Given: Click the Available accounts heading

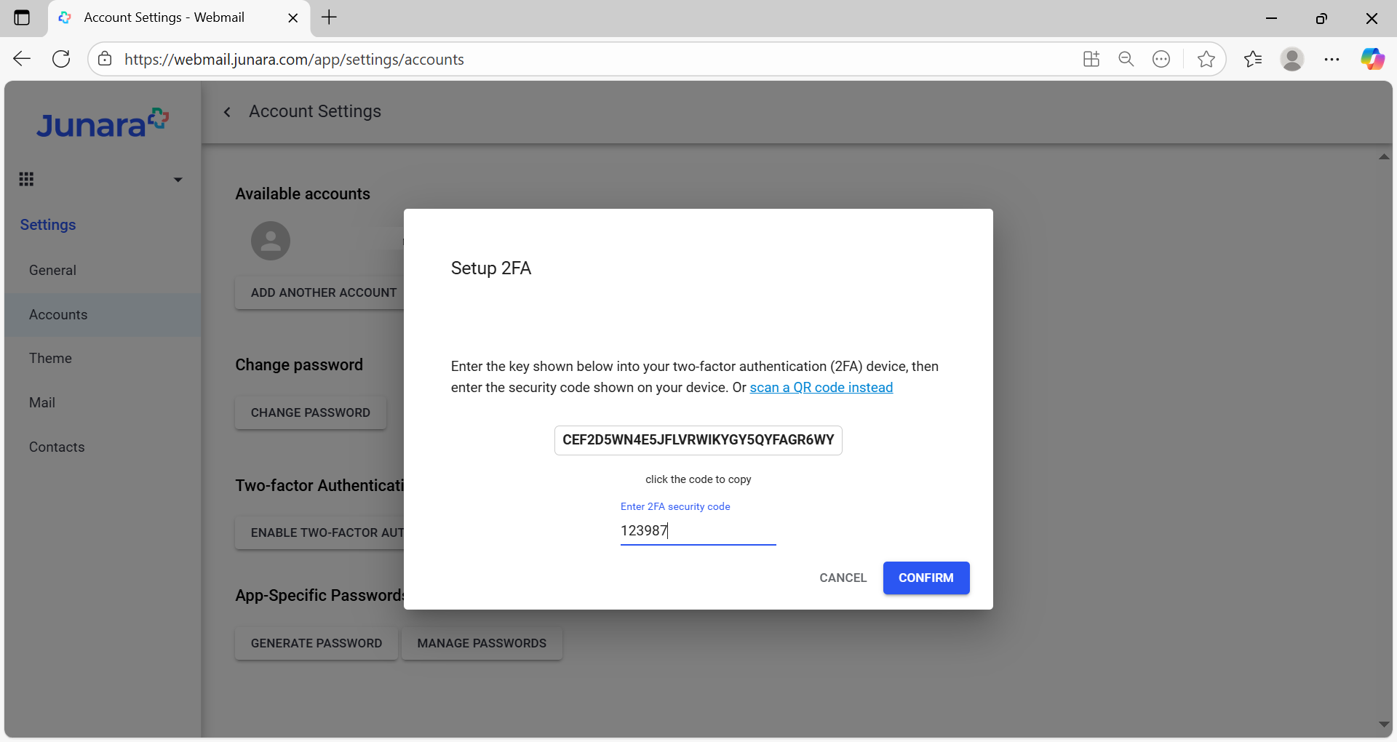Looking at the screenshot, I should point(303,194).
